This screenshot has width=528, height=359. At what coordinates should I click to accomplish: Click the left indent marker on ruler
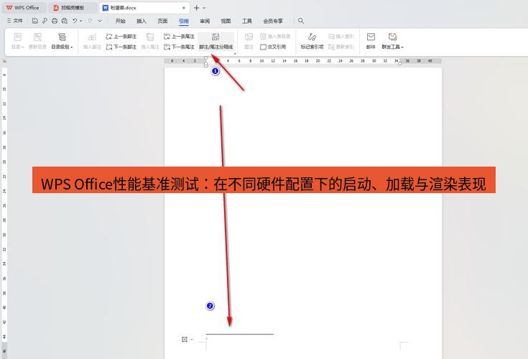[x=206, y=65]
